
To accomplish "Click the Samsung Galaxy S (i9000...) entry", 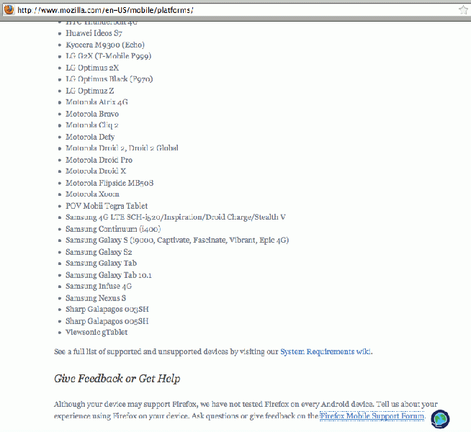I will click(x=177, y=240).
